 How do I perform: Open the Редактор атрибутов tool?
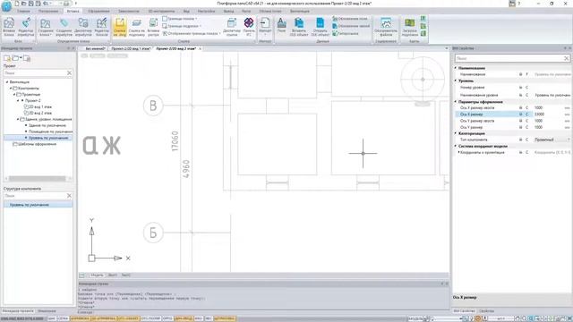coord(26,26)
